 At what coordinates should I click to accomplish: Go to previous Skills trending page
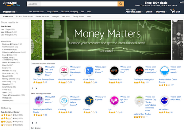tap(33, 123)
